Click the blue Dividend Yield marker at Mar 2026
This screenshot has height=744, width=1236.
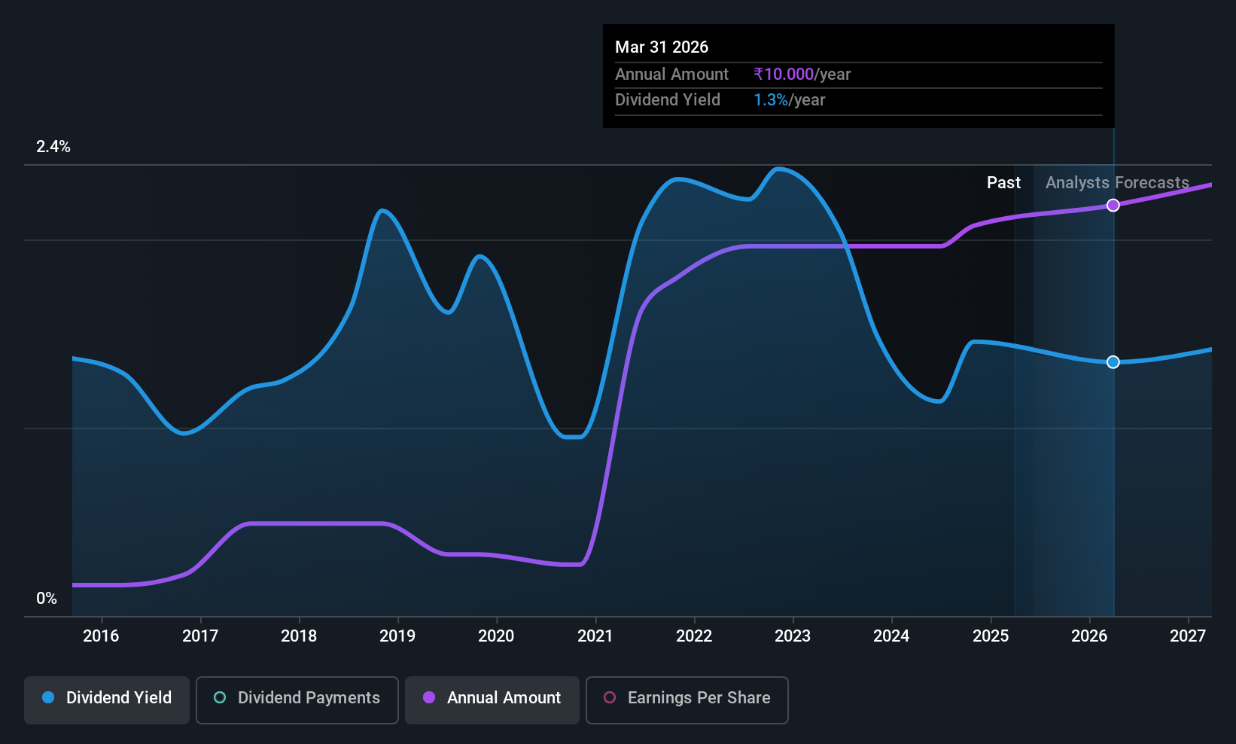(1113, 362)
